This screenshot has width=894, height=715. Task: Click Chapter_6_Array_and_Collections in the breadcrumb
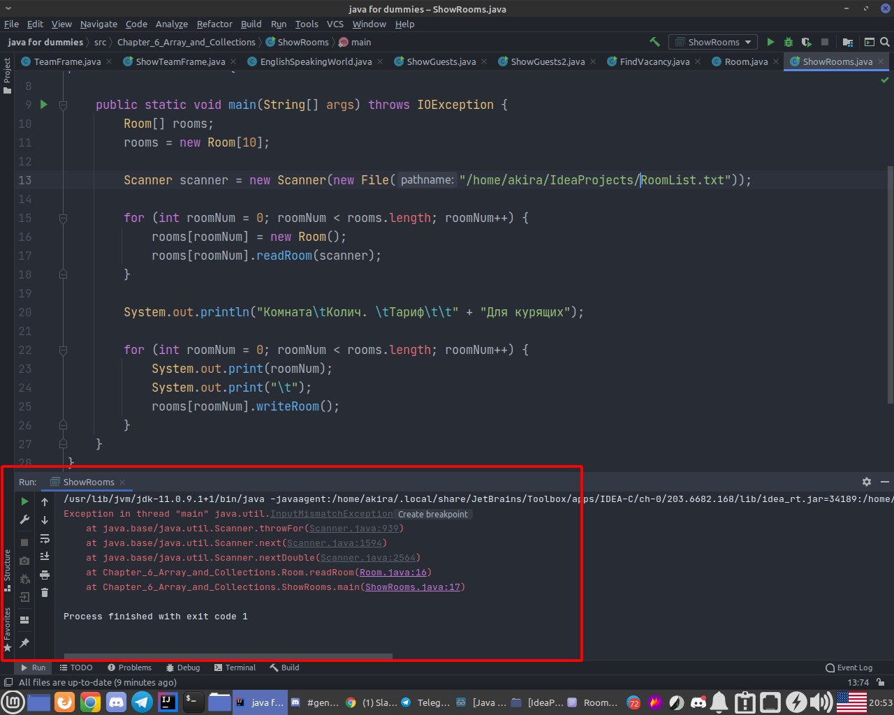pyautogui.click(x=186, y=42)
